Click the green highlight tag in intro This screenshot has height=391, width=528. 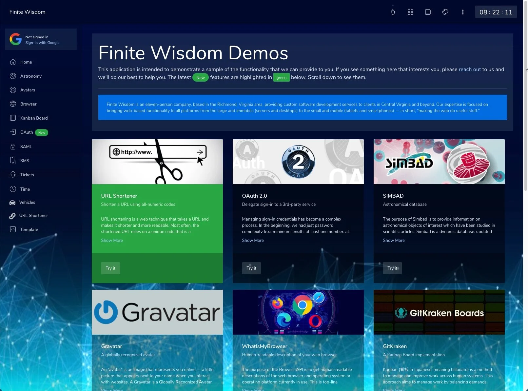tap(281, 78)
